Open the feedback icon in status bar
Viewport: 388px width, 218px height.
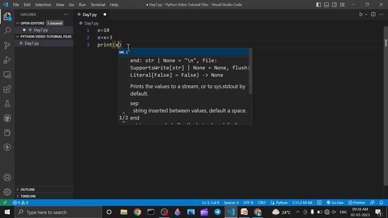click(x=372, y=203)
